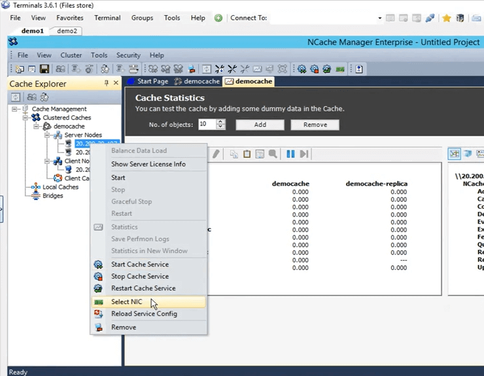This screenshot has width=484, height=376.
Task: Click the Connect To input box
Action: [x=324, y=18]
